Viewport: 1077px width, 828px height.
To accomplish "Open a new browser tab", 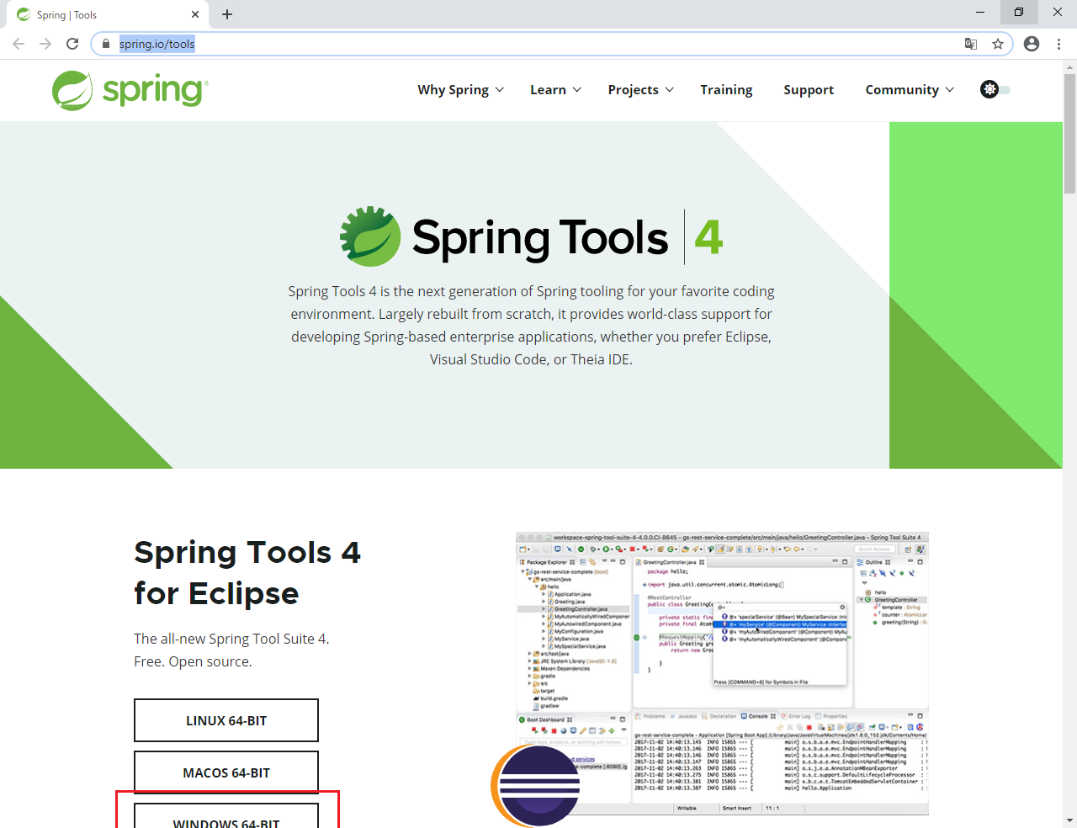I will [227, 14].
